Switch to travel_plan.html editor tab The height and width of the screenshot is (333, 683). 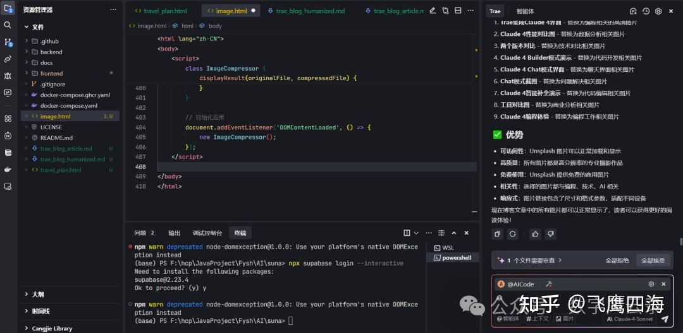click(161, 11)
